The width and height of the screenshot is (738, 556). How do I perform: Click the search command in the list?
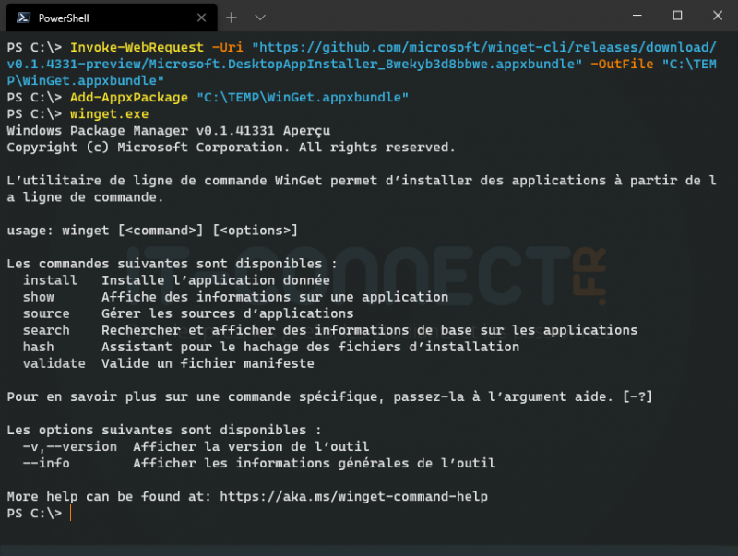[x=46, y=330]
